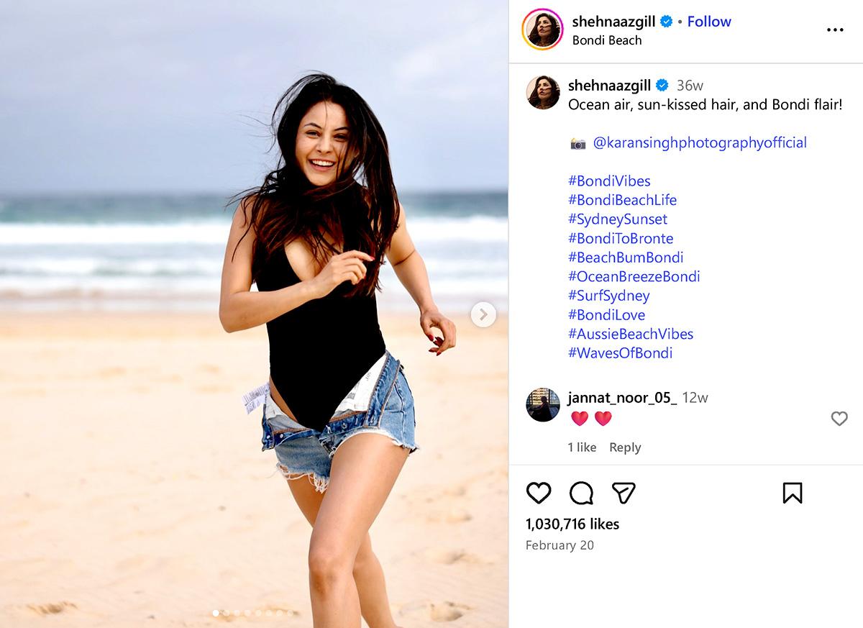This screenshot has width=863, height=628.
Task: Open the three-dot more options menu
Action: click(x=834, y=30)
